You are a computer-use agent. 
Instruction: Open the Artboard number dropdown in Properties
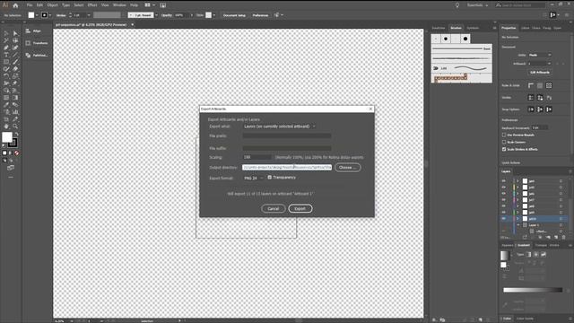pyautogui.click(x=540, y=64)
